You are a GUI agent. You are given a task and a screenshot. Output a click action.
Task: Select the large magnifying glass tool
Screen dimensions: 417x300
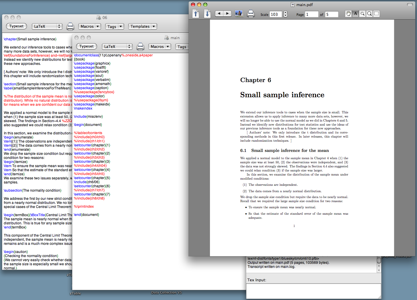pyautogui.click(x=369, y=14)
